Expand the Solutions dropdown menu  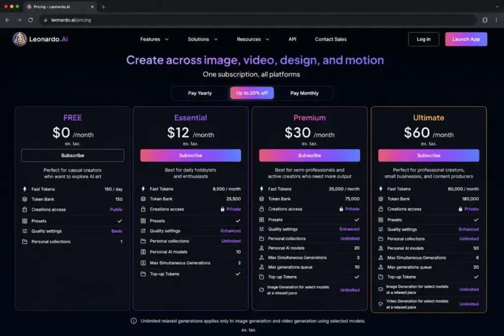(x=203, y=39)
